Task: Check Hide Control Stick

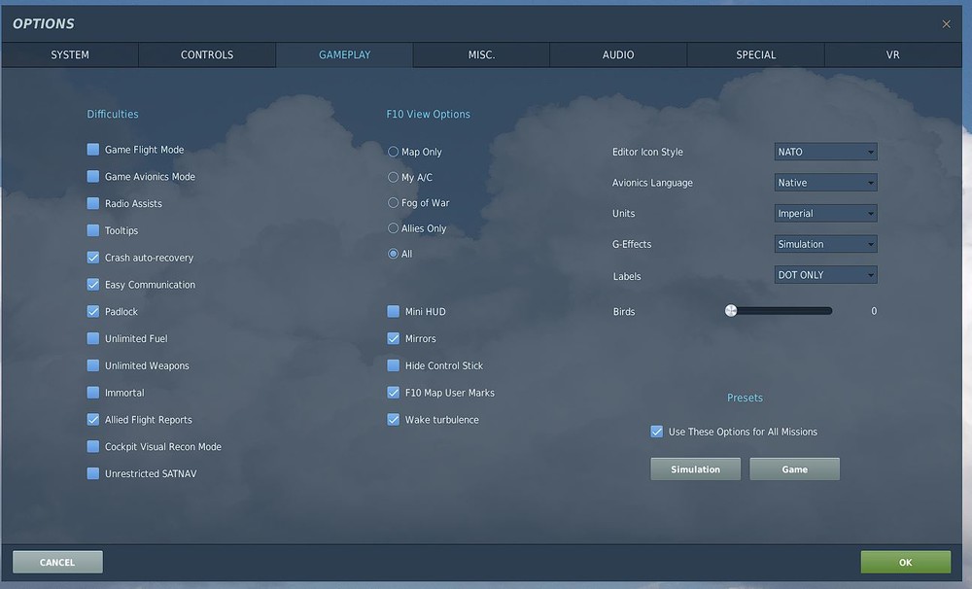Action: 393,365
